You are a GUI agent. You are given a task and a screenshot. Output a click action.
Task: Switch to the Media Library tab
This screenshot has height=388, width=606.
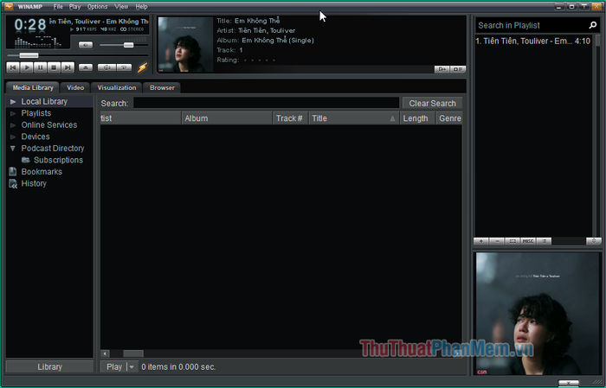(x=33, y=87)
